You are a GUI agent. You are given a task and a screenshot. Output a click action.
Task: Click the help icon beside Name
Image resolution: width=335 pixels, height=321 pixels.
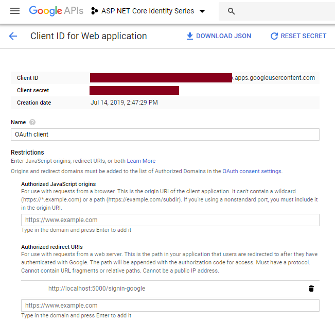[x=32, y=122]
